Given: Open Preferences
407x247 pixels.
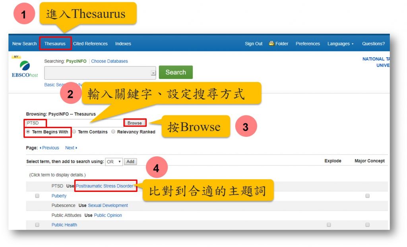Looking at the screenshot, I should click(x=308, y=44).
